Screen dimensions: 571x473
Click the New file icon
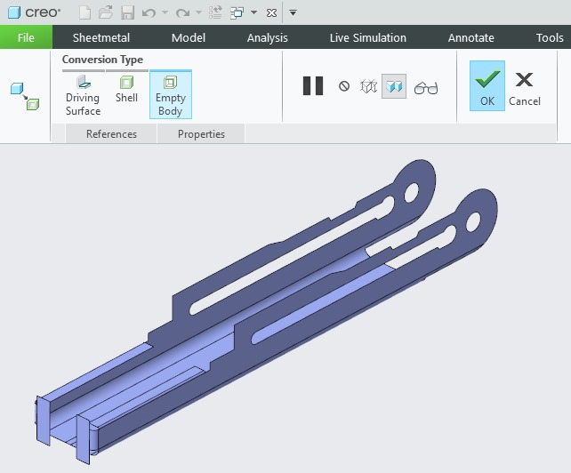point(84,12)
